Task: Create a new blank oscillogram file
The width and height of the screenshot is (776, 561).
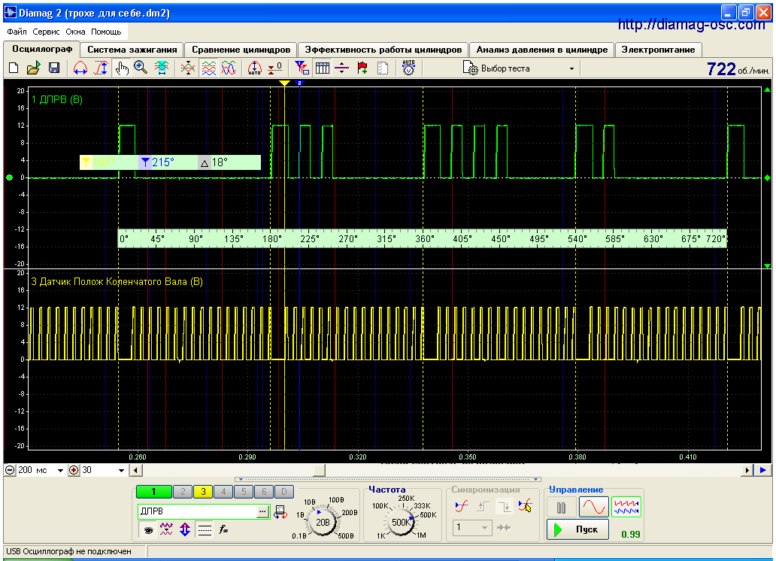Action: pos(14,68)
